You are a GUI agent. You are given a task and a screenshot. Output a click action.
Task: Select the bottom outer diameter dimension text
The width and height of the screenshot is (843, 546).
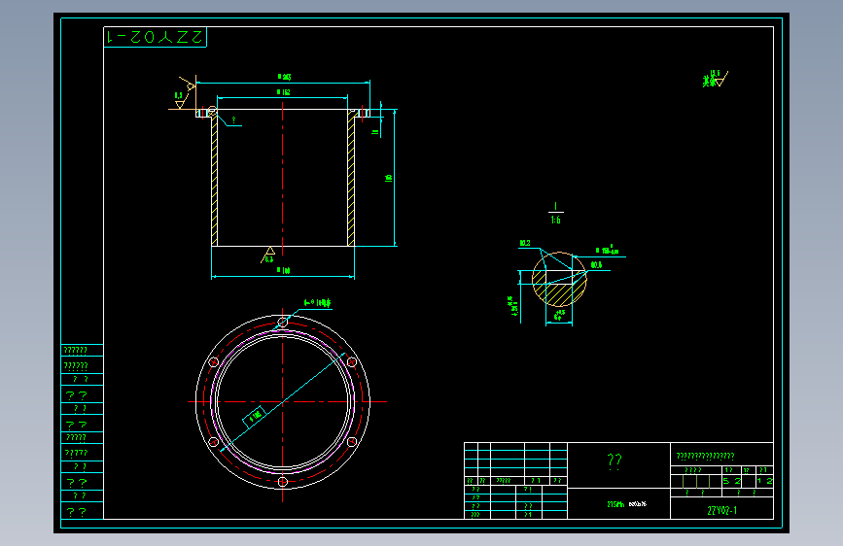tap(283, 270)
